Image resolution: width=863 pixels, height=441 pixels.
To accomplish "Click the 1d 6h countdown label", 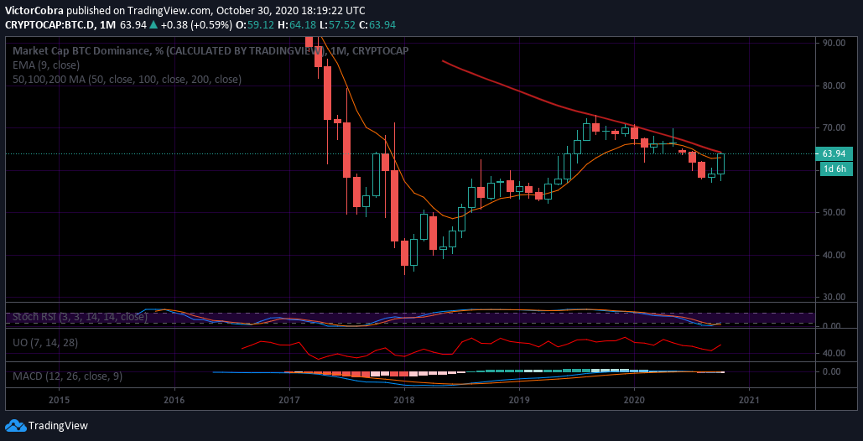I will (x=837, y=169).
